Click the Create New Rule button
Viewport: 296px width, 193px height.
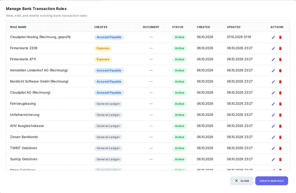point(272,181)
